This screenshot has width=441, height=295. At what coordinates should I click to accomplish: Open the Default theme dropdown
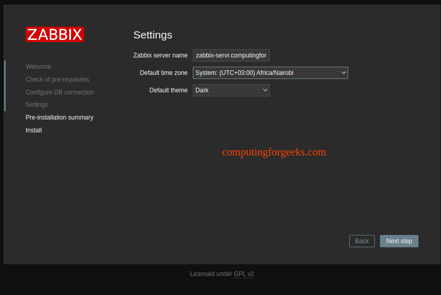tap(231, 90)
